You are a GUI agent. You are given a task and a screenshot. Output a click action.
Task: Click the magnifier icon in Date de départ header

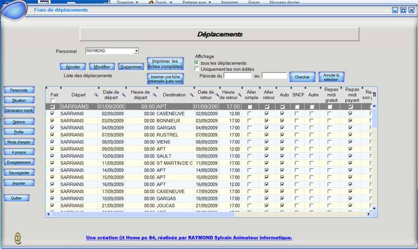124,95
